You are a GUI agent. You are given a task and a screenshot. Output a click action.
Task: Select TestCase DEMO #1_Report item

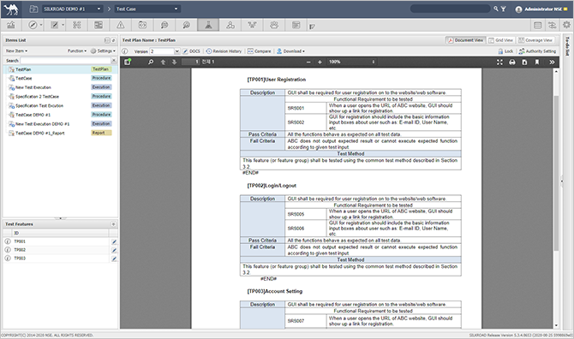[60, 133]
